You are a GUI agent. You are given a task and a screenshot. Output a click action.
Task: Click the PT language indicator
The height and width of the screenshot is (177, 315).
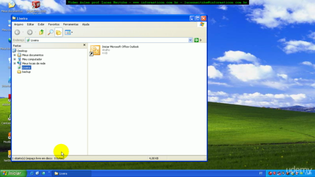(260, 174)
